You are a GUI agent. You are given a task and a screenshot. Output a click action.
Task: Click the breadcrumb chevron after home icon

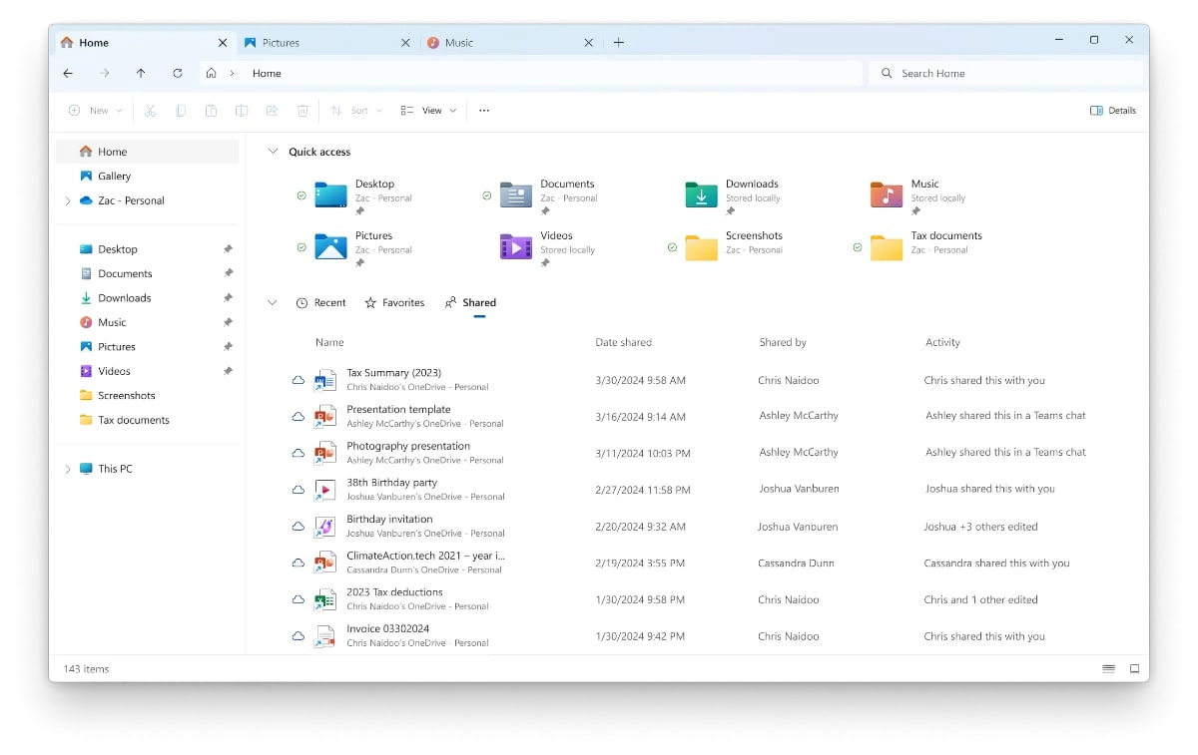[233, 73]
